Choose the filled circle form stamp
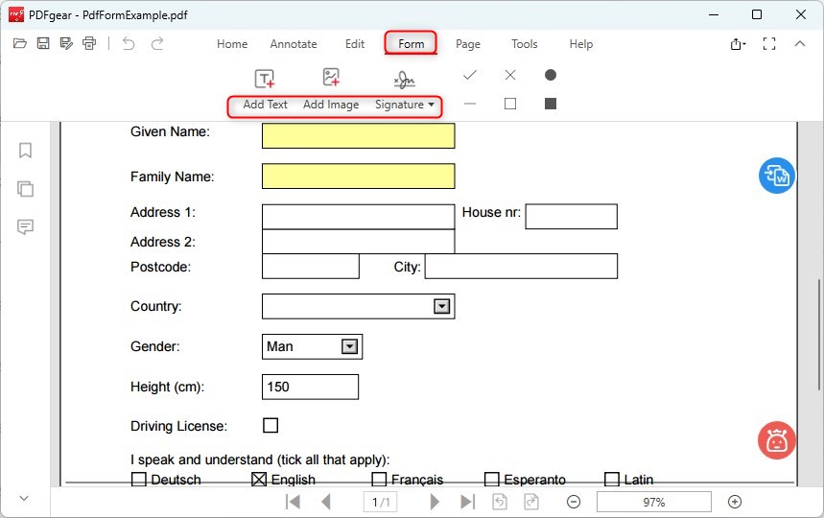Viewport: 824px width, 518px height. click(x=551, y=75)
